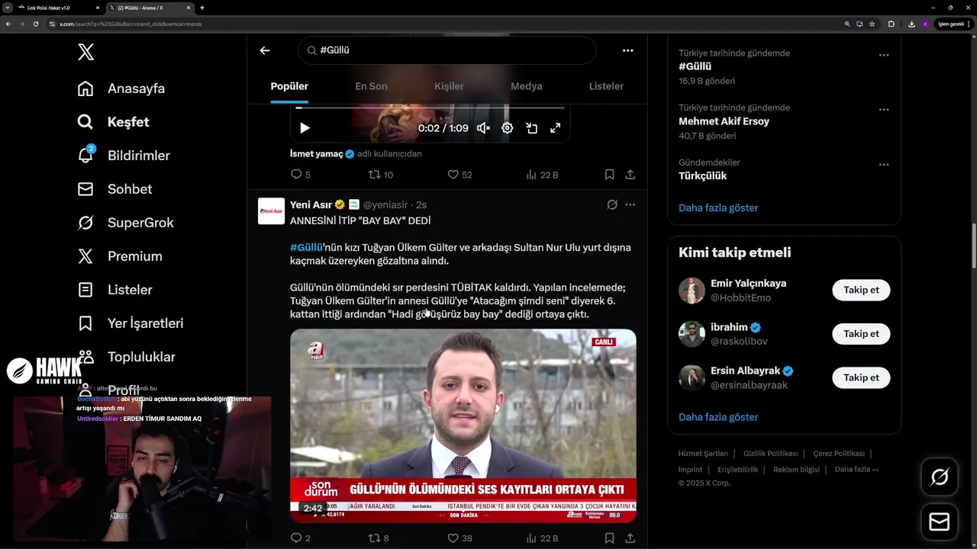Open video settings gear
This screenshot has width=977, height=549.
[x=507, y=128]
